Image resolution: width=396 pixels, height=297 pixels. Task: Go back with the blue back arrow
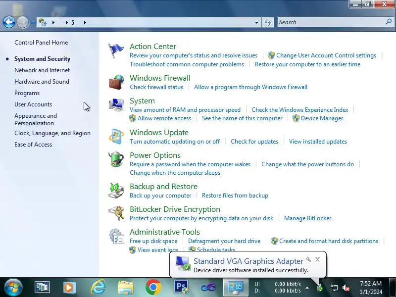click(x=9, y=22)
